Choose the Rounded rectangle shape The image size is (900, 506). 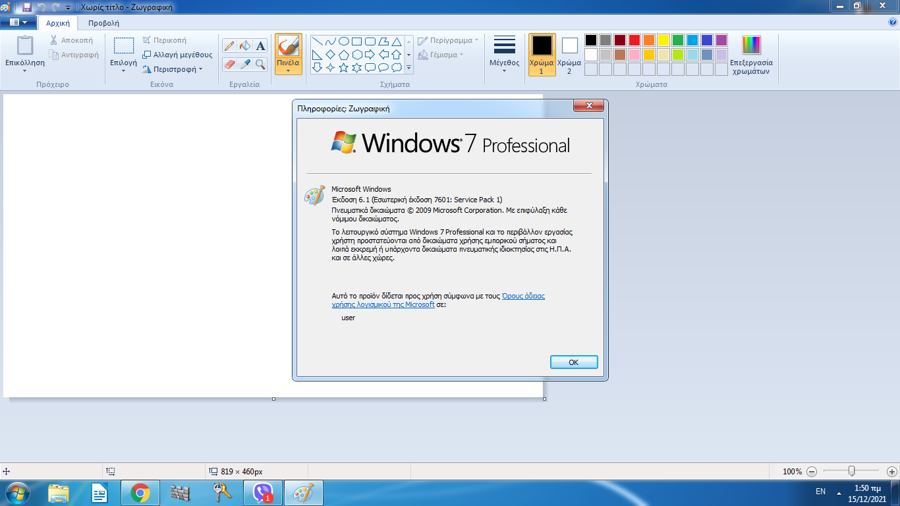(x=370, y=41)
